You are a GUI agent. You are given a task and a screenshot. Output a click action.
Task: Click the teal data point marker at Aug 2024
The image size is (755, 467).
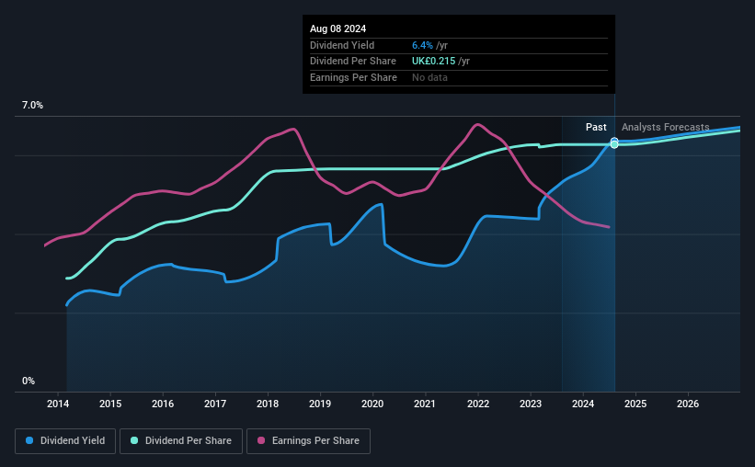coord(614,144)
